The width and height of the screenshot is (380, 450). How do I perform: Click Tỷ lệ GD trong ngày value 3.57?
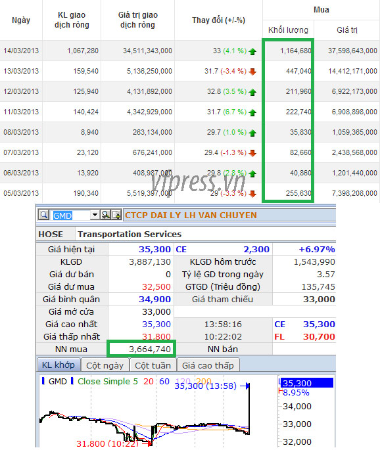pyautogui.click(x=326, y=274)
